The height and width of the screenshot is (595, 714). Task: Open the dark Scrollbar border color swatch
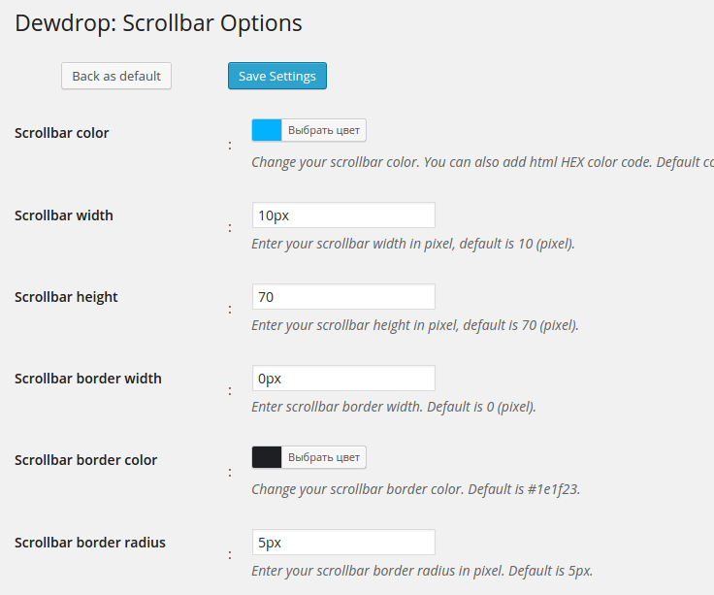click(x=267, y=457)
